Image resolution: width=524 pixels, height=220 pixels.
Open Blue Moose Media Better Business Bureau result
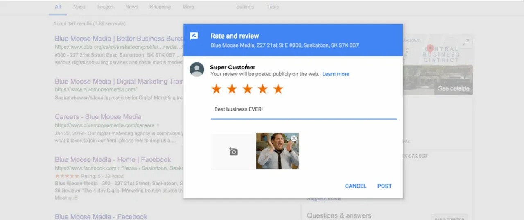point(119,39)
